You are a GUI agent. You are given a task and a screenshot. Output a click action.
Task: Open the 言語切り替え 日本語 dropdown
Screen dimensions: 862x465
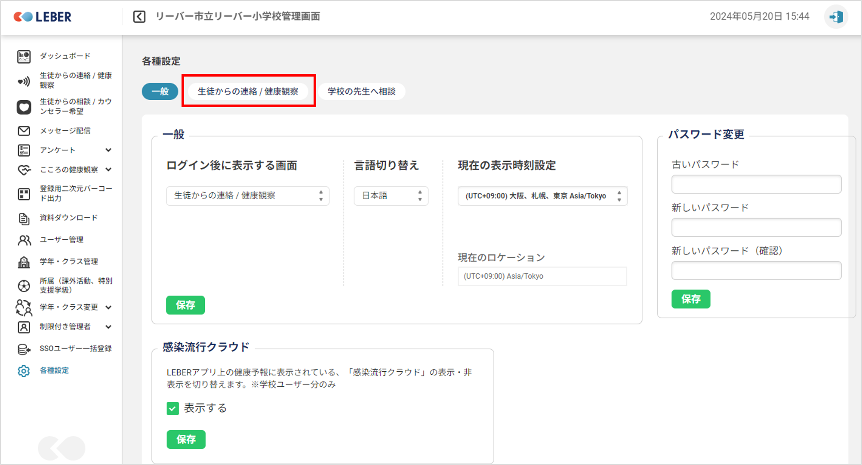[x=391, y=196]
